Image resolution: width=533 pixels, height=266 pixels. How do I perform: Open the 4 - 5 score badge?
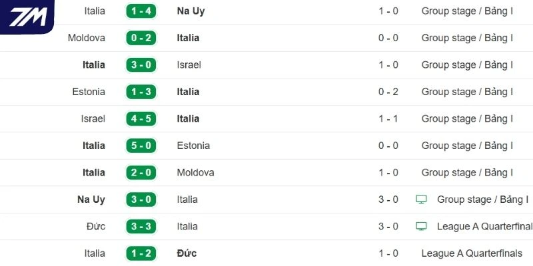[x=141, y=118]
